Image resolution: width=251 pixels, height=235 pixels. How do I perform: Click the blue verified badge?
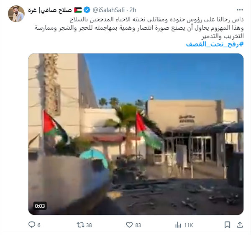tap(87, 10)
